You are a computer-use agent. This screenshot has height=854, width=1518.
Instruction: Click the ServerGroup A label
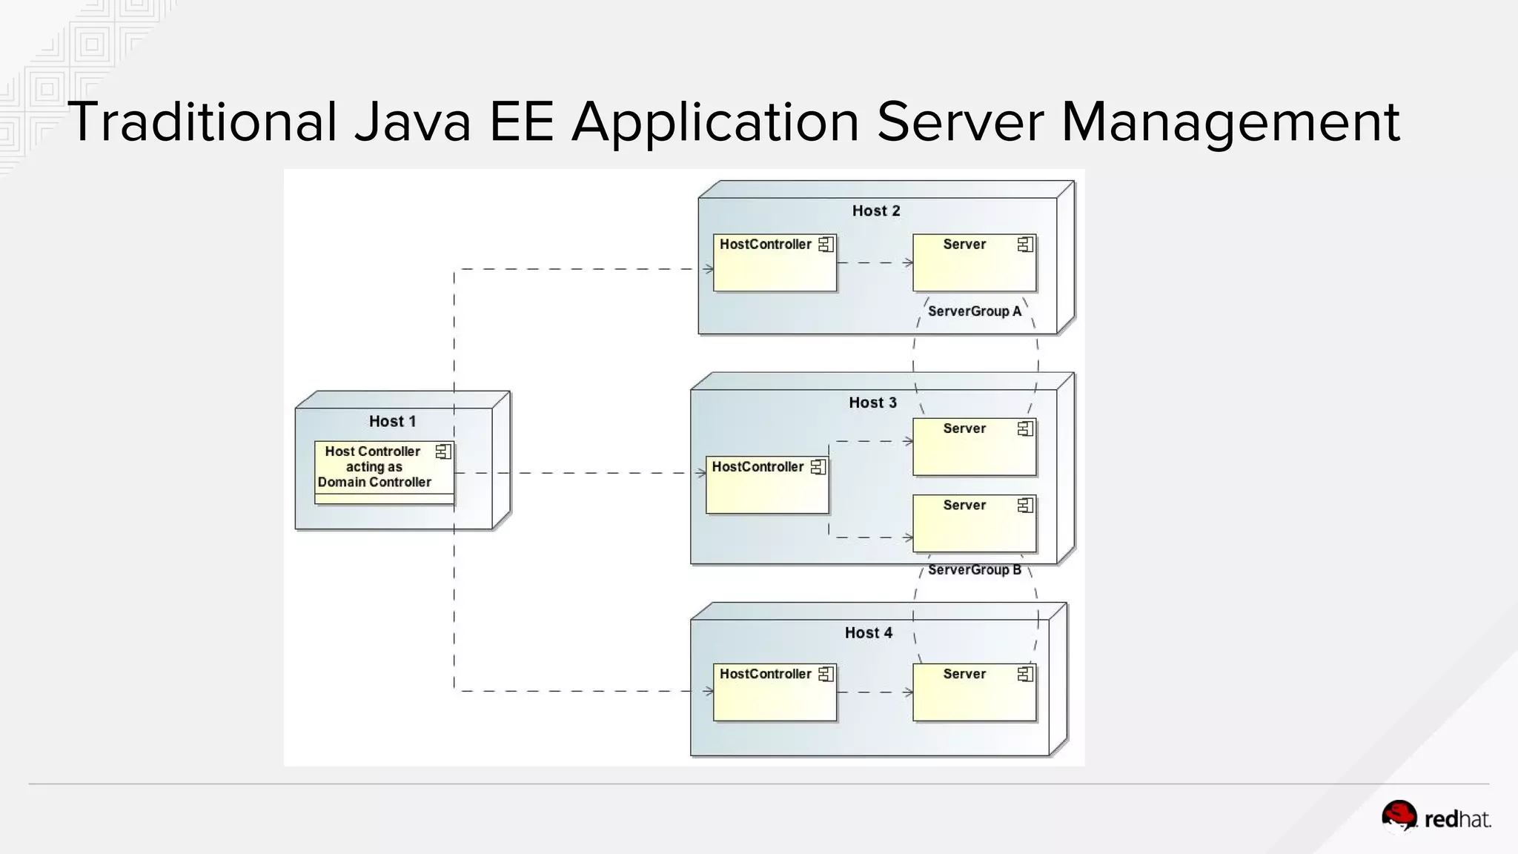[975, 311]
